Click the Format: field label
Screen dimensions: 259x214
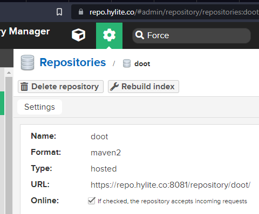[x=46, y=152]
